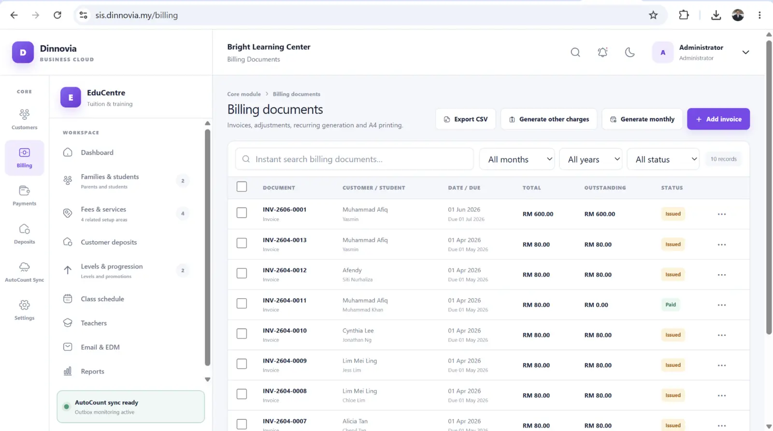Click Generate monthly button

pos(642,119)
